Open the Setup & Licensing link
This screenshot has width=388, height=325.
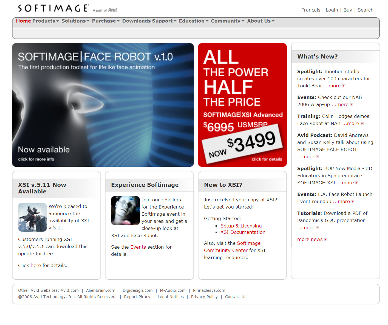pos(241,226)
